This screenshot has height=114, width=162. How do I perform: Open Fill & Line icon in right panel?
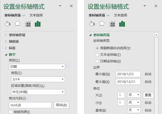[x=92, y=24]
